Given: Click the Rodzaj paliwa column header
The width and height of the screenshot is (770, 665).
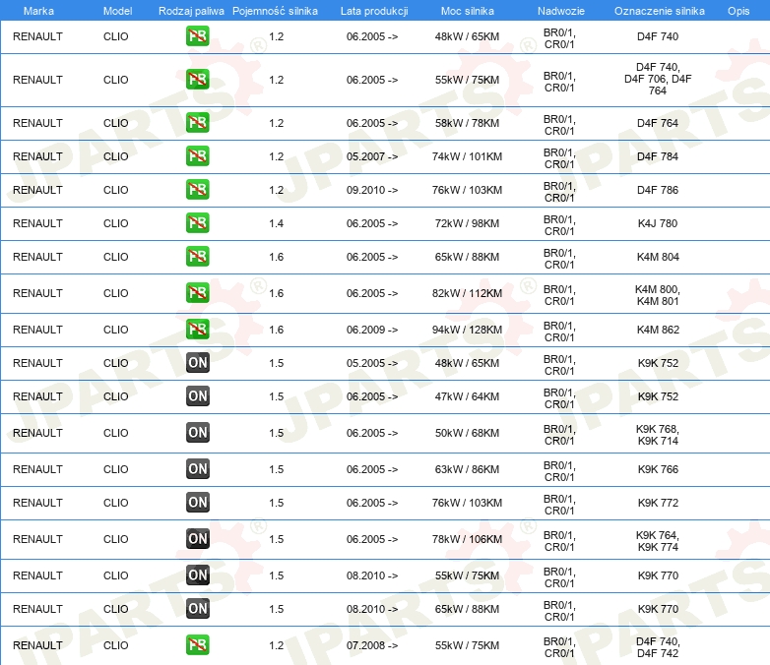Looking at the screenshot, I should pyautogui.click(x=191, y=11).
